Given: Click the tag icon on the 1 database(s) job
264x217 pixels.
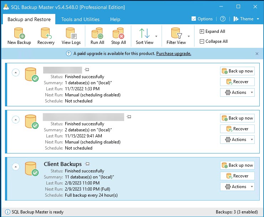Looking at the screenshot, I should (87, 69).
